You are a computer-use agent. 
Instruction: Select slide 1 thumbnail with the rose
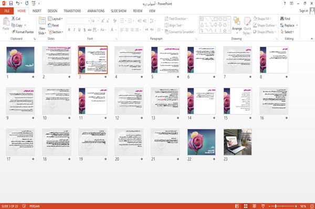pyautogui.click(x=20, y=60)
